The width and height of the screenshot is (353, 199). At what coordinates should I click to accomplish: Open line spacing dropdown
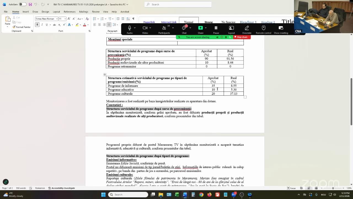115,25
